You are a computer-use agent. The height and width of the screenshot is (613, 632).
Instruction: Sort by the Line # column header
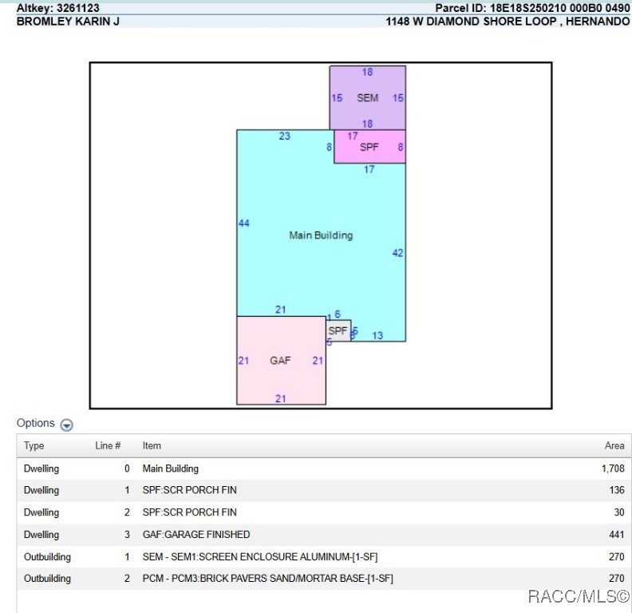(108, 445)
